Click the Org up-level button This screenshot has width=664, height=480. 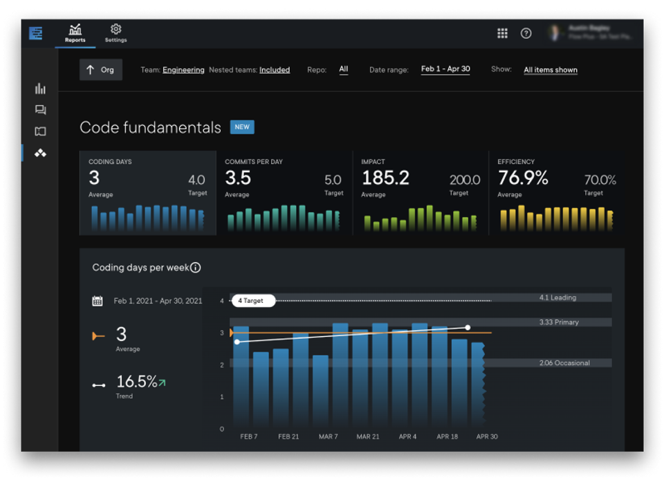point(100,69)
